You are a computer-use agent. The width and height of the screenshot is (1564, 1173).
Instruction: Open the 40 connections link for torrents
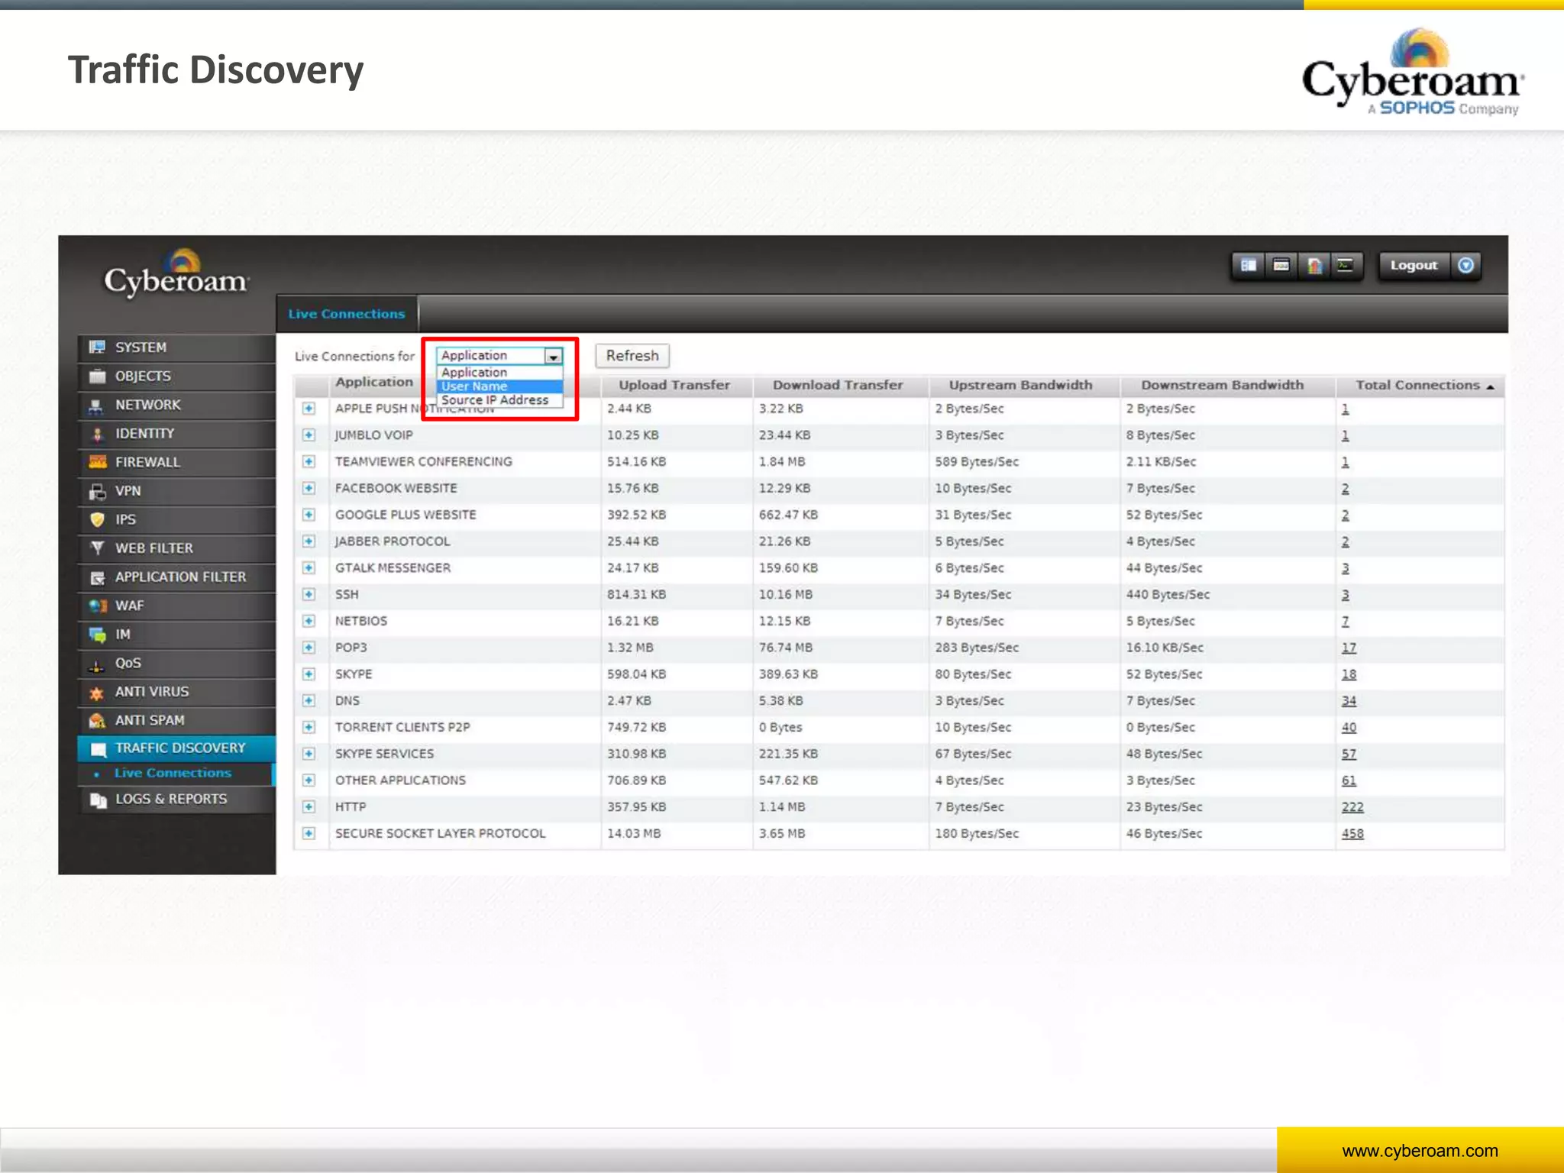pos(1349,728)
